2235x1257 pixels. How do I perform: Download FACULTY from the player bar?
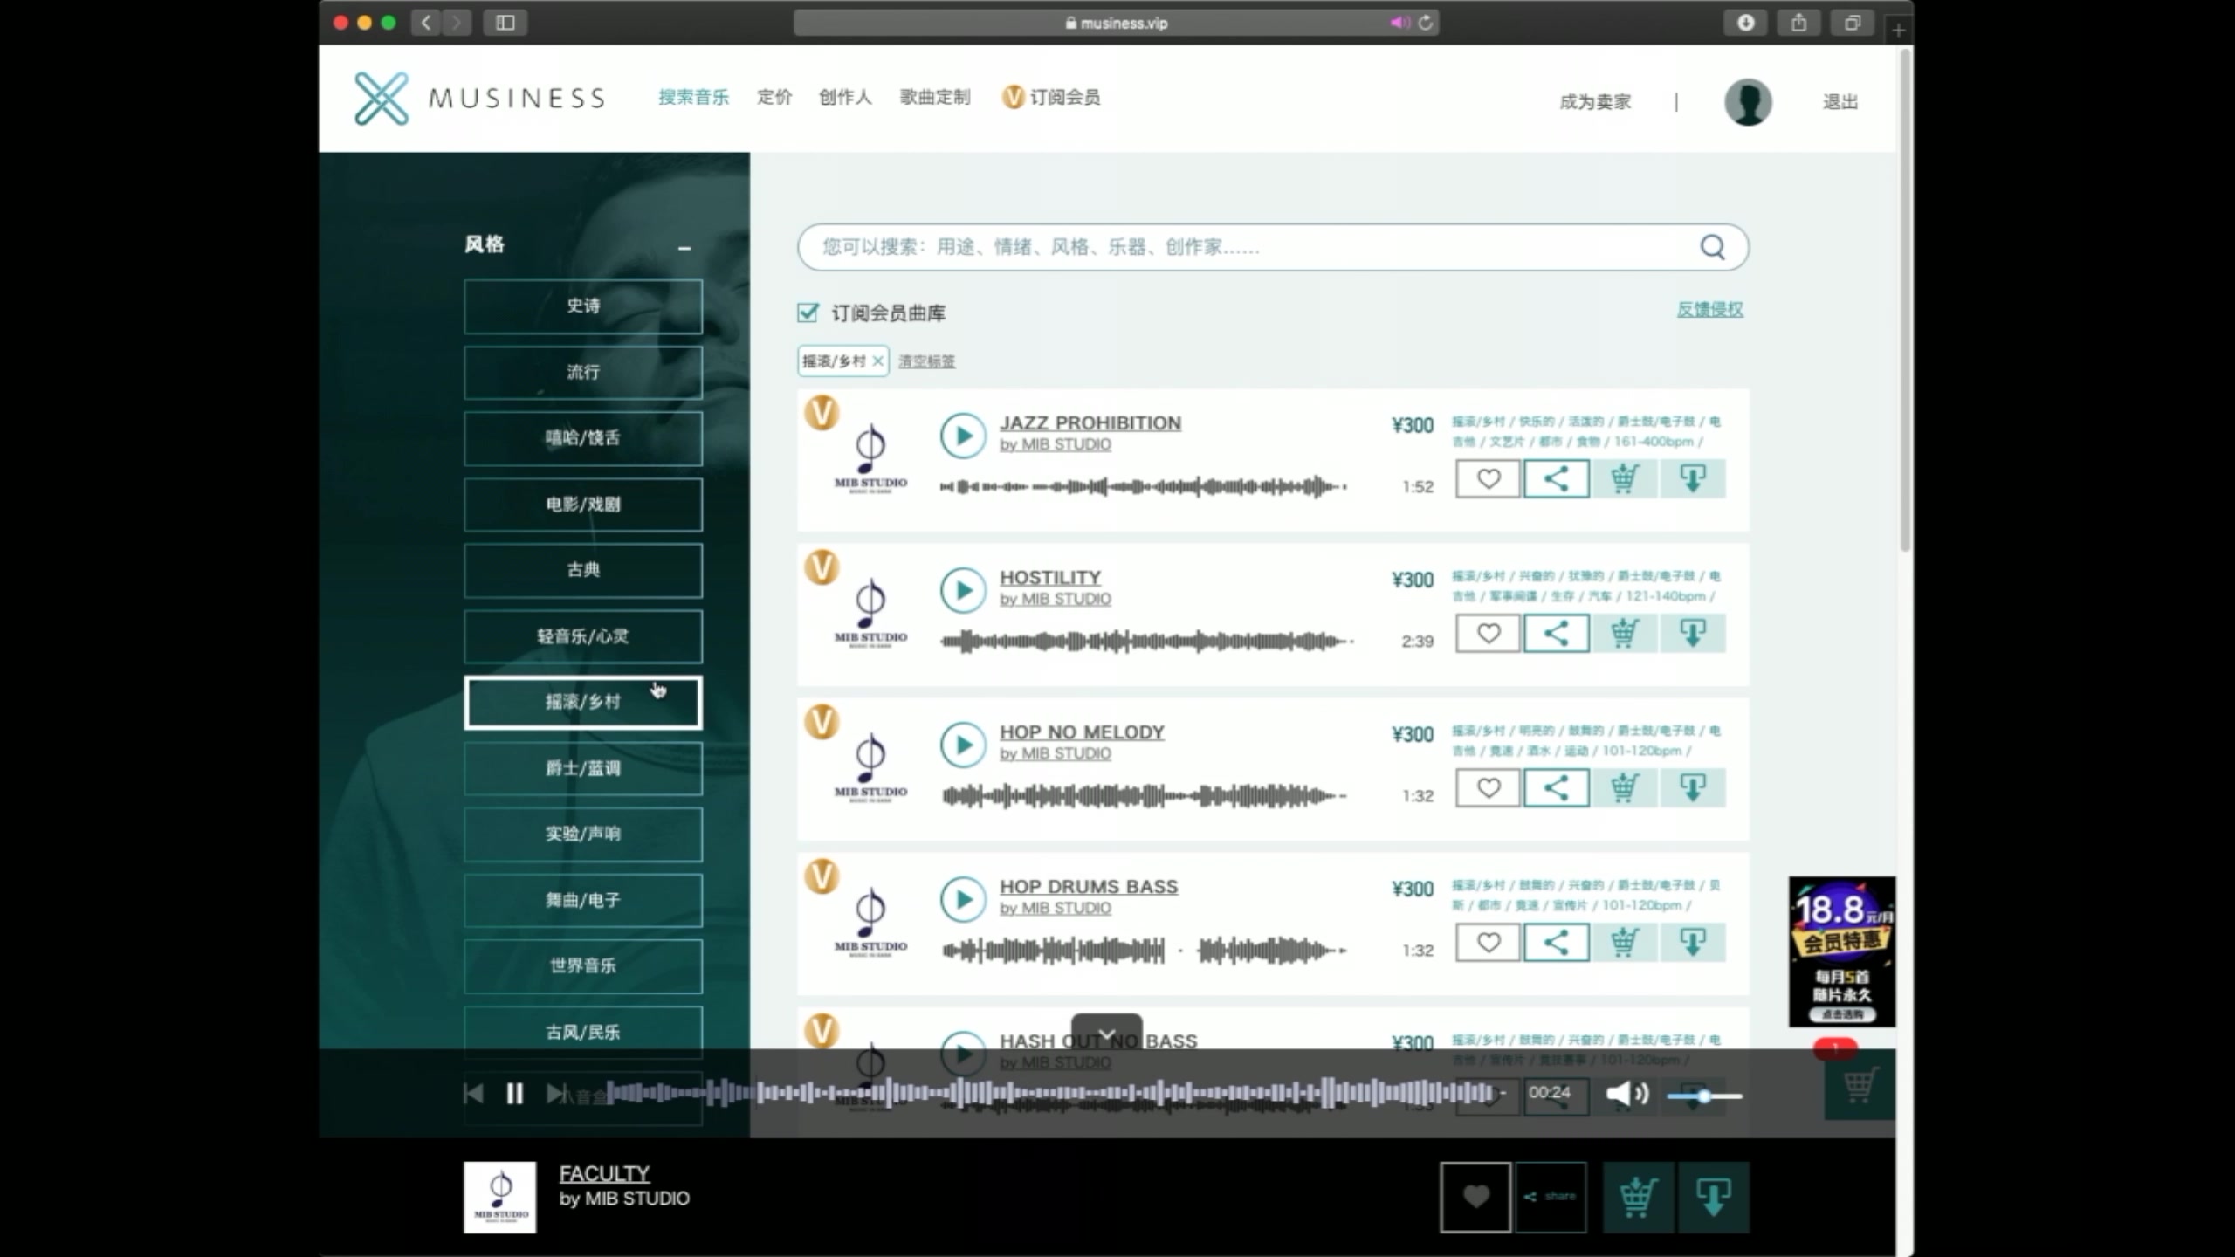click(x=1713, y=1197)
